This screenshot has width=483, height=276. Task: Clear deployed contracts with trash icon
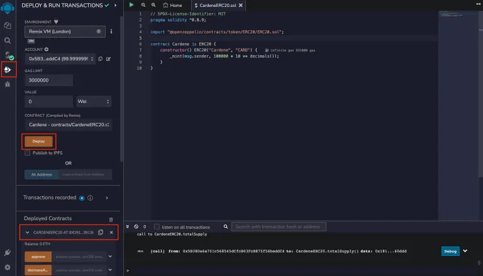pos(111,220)
